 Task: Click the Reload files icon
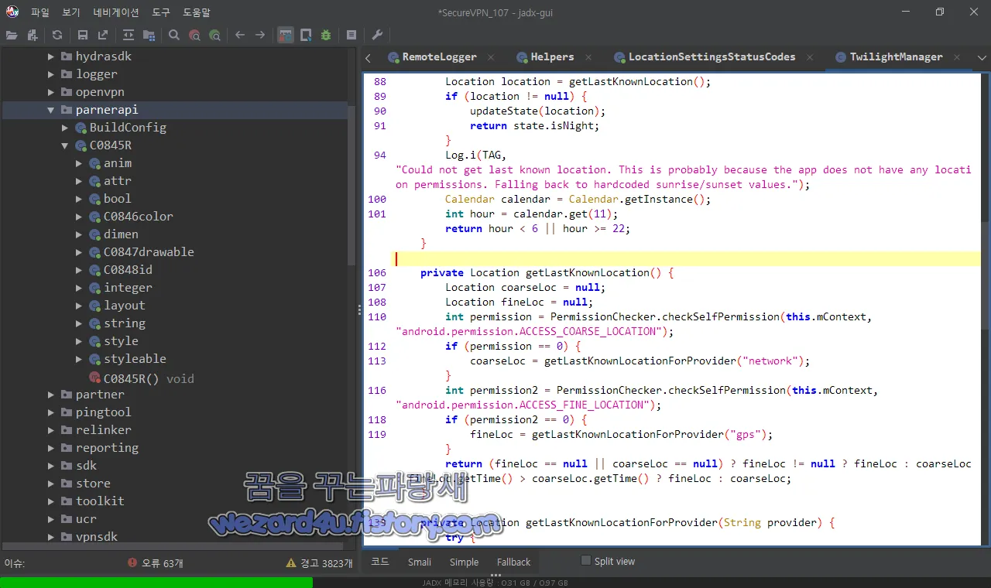(x=57, y=35)
